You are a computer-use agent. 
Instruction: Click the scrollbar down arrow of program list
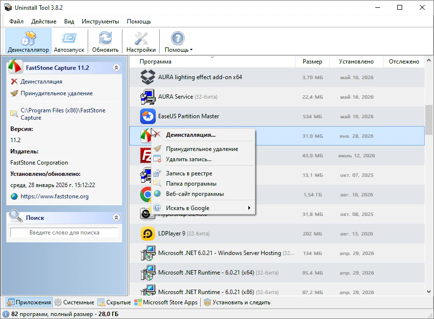click(429, 292)
